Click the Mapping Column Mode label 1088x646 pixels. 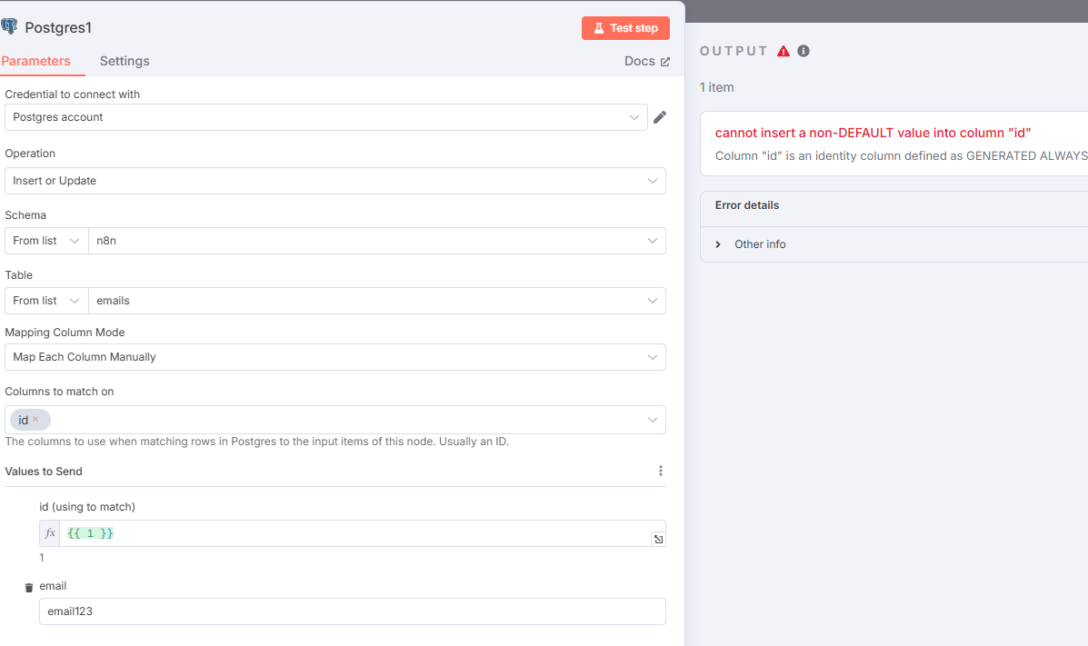[65, 333]
